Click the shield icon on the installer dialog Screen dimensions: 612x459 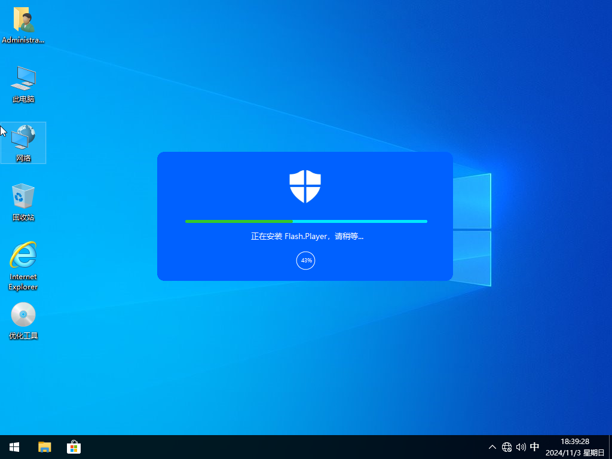pos(305,186)
